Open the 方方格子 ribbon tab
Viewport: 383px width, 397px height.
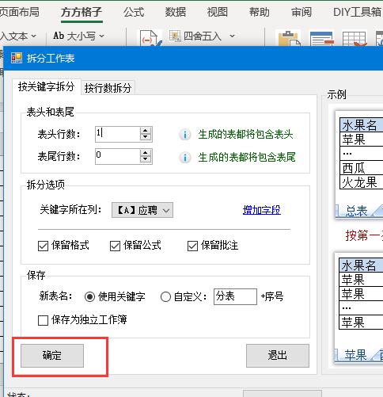(82, 12)
